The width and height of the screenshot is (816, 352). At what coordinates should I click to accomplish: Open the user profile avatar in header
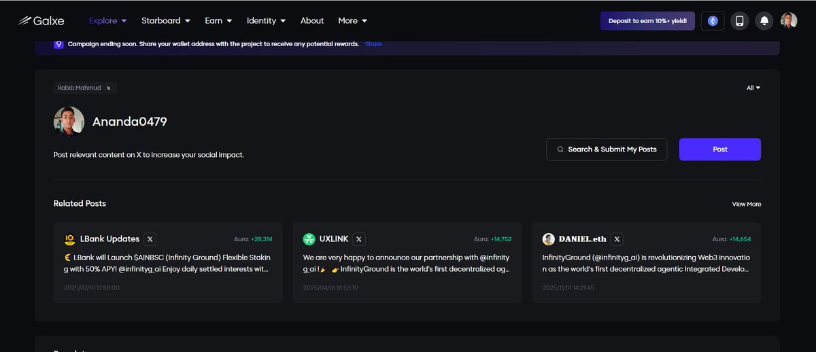pos(789,21)
